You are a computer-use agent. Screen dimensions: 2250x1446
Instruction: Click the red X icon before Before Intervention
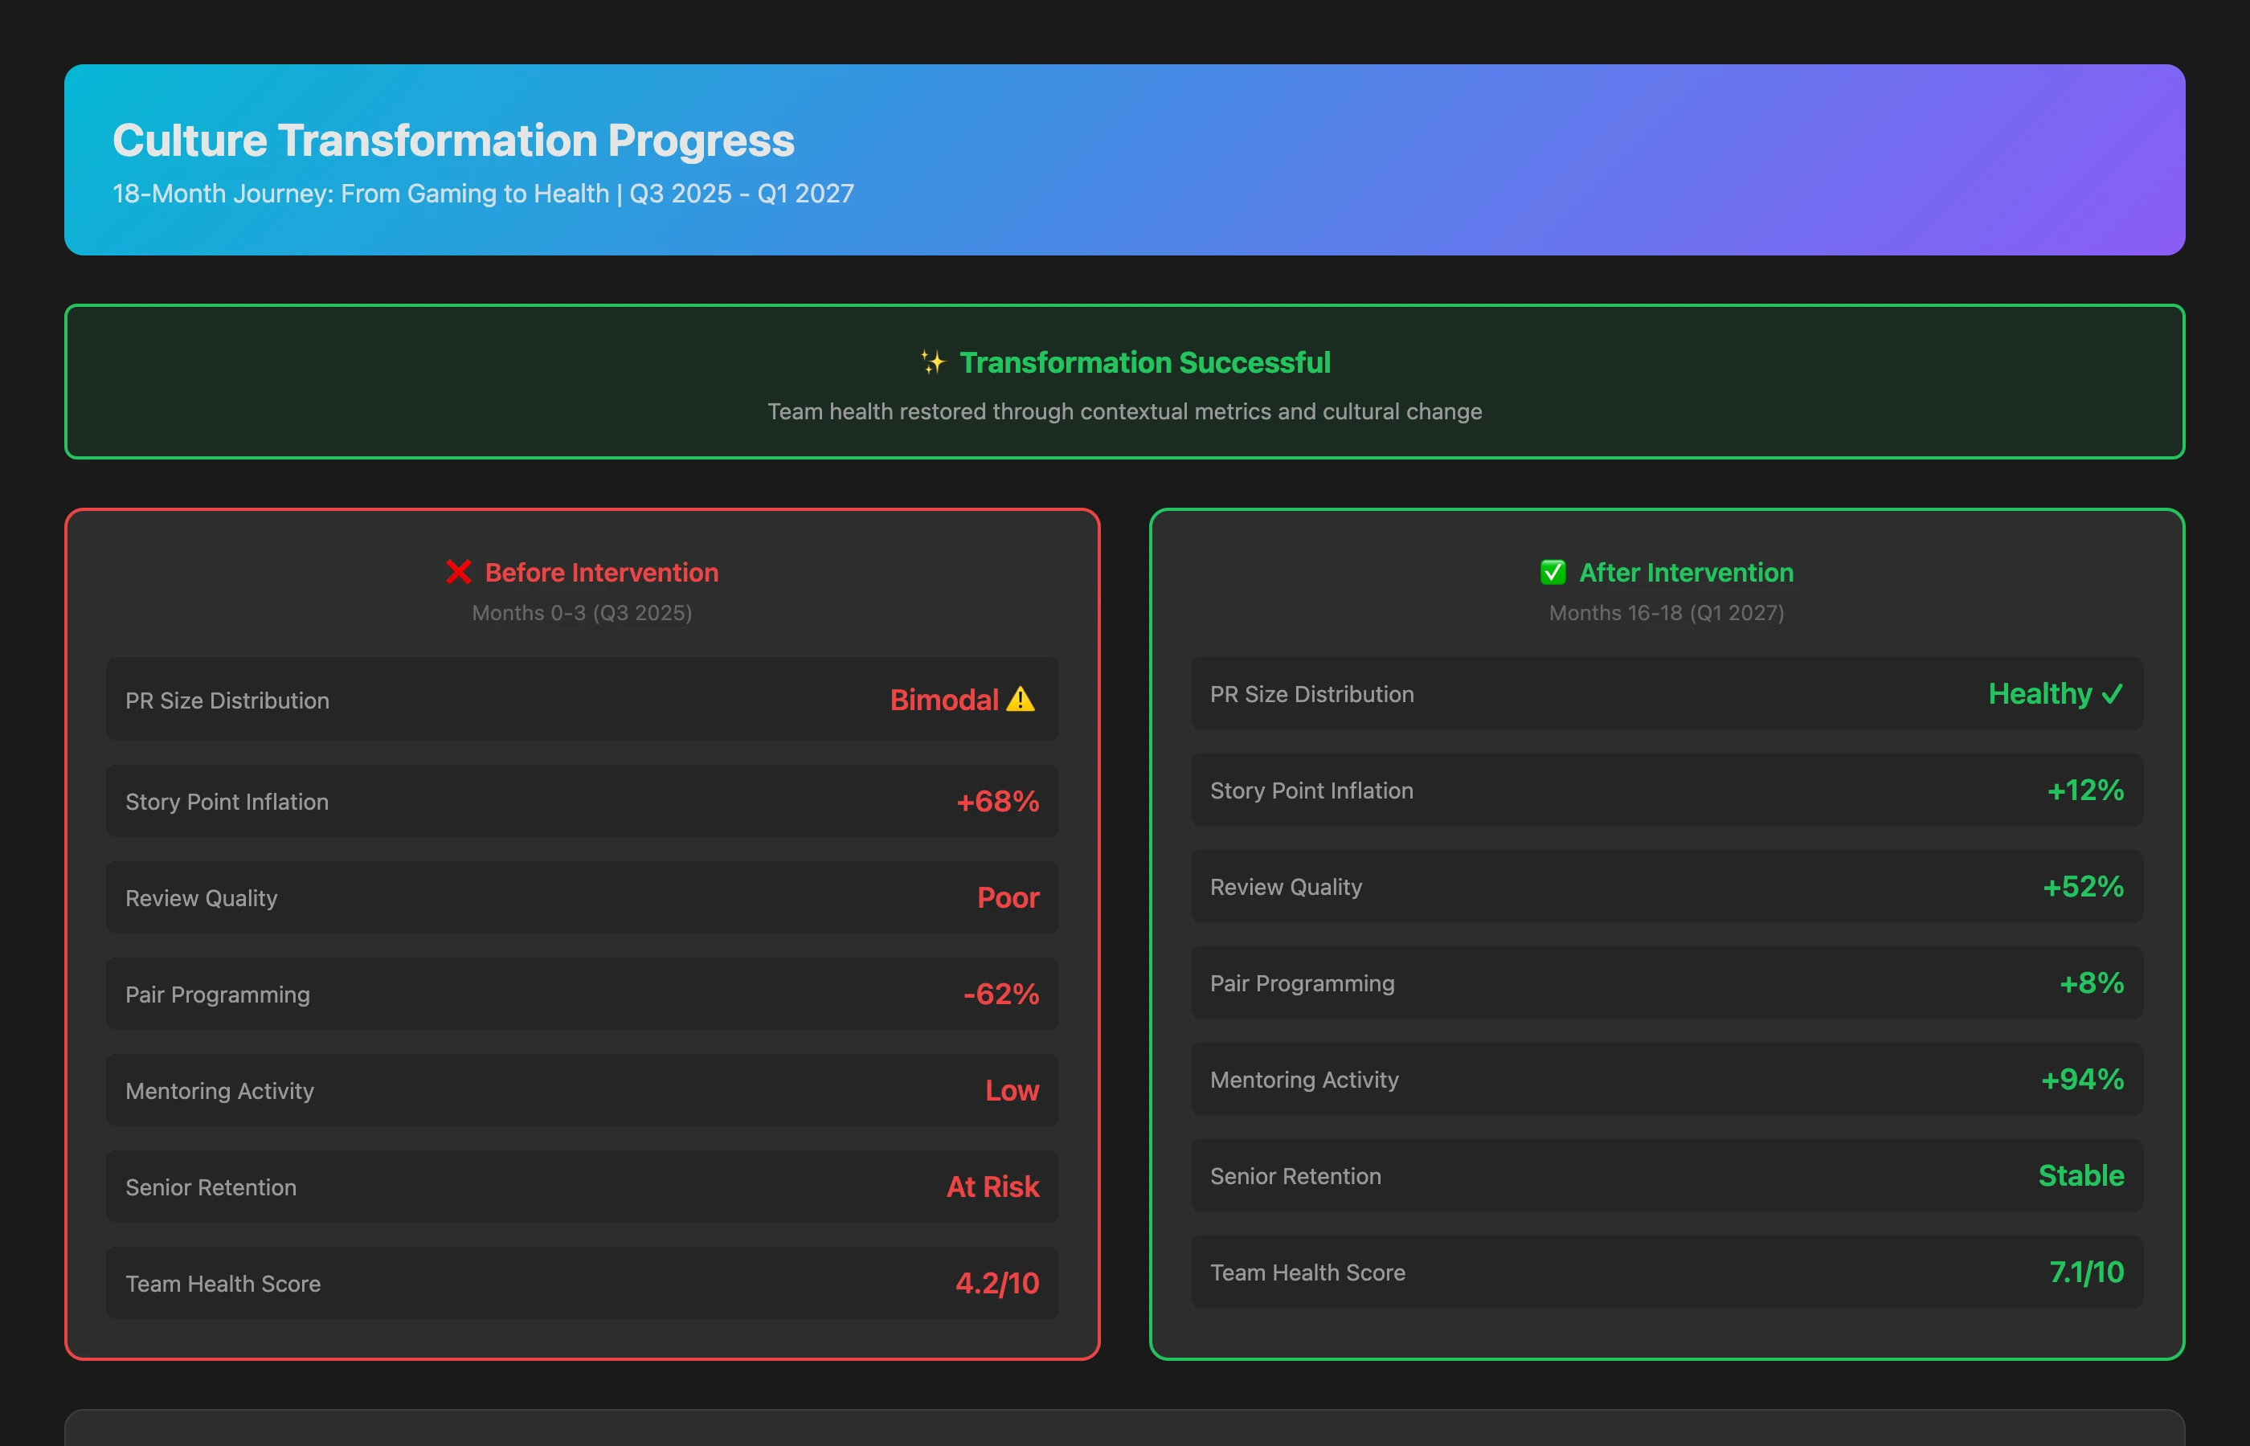coord(458,572)
